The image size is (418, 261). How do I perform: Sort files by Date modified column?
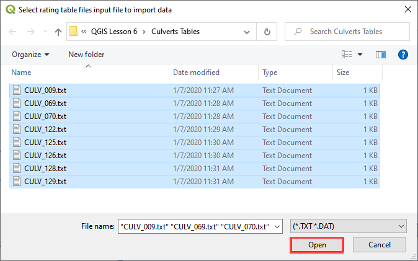tap(196, 73)
